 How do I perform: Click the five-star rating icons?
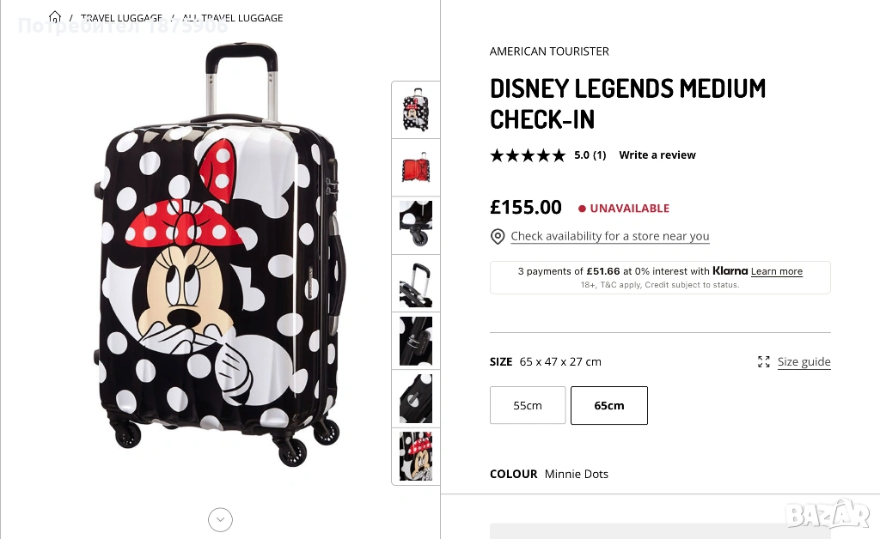(528, 155)
